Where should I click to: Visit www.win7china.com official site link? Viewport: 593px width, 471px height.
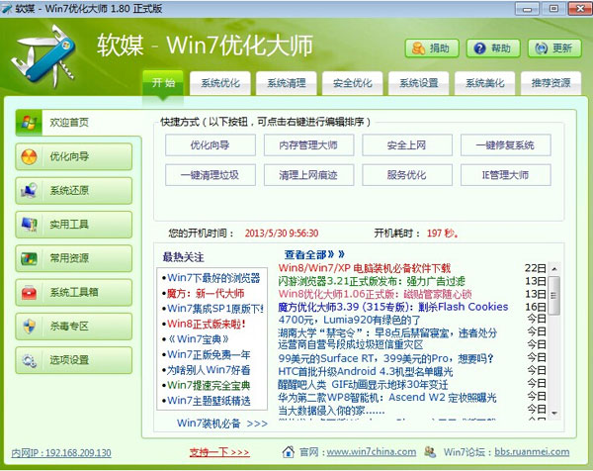[x=372, y=451]
